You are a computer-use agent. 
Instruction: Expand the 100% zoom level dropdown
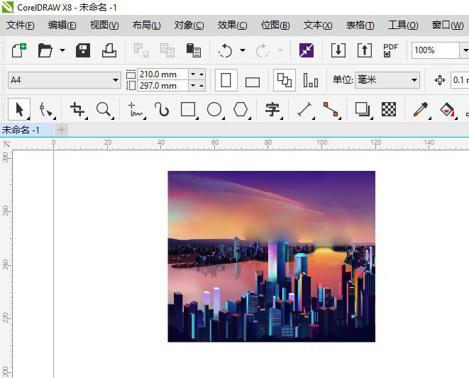click(464, 50)
